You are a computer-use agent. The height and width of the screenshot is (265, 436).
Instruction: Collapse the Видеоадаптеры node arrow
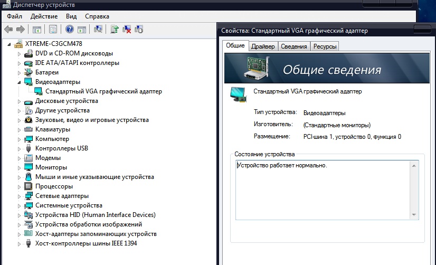(19, 82)
